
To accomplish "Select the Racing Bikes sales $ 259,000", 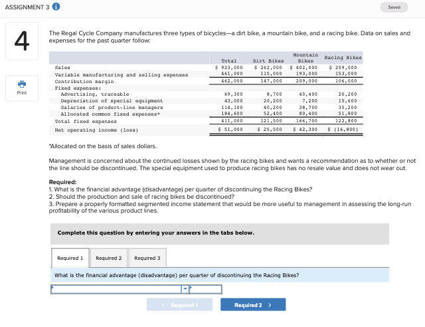I will [x=343, y=68].
